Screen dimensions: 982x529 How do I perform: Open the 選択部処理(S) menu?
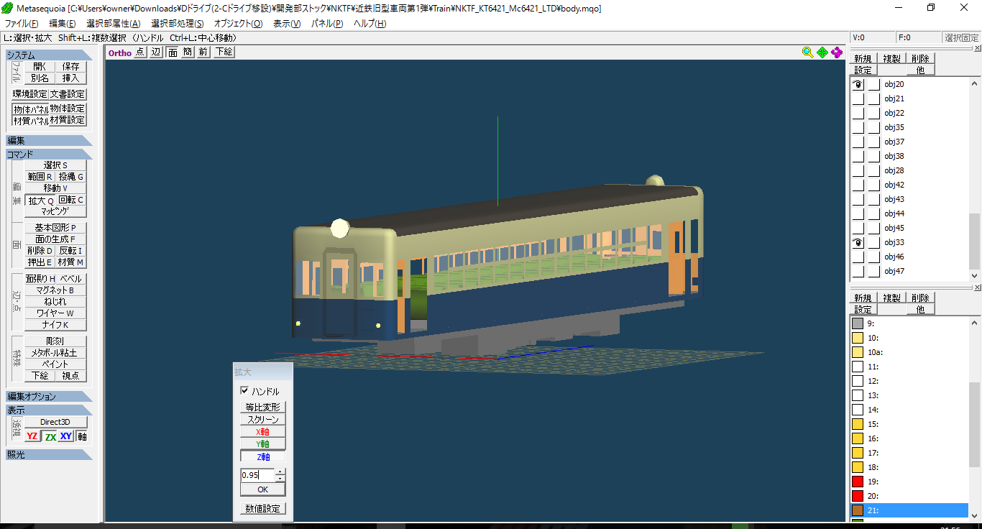(x=177, y=24)
